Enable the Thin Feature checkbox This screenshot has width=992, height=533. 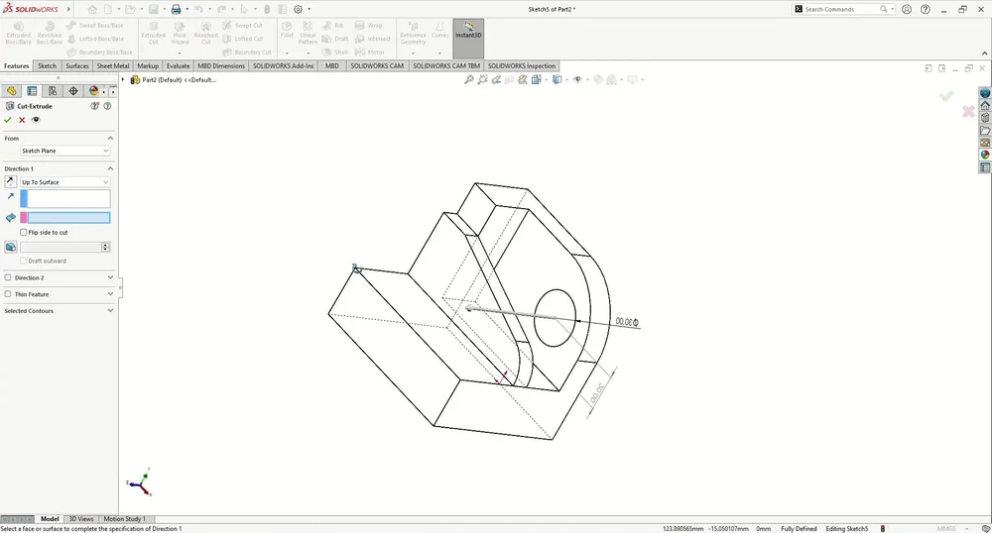(8, 294)
